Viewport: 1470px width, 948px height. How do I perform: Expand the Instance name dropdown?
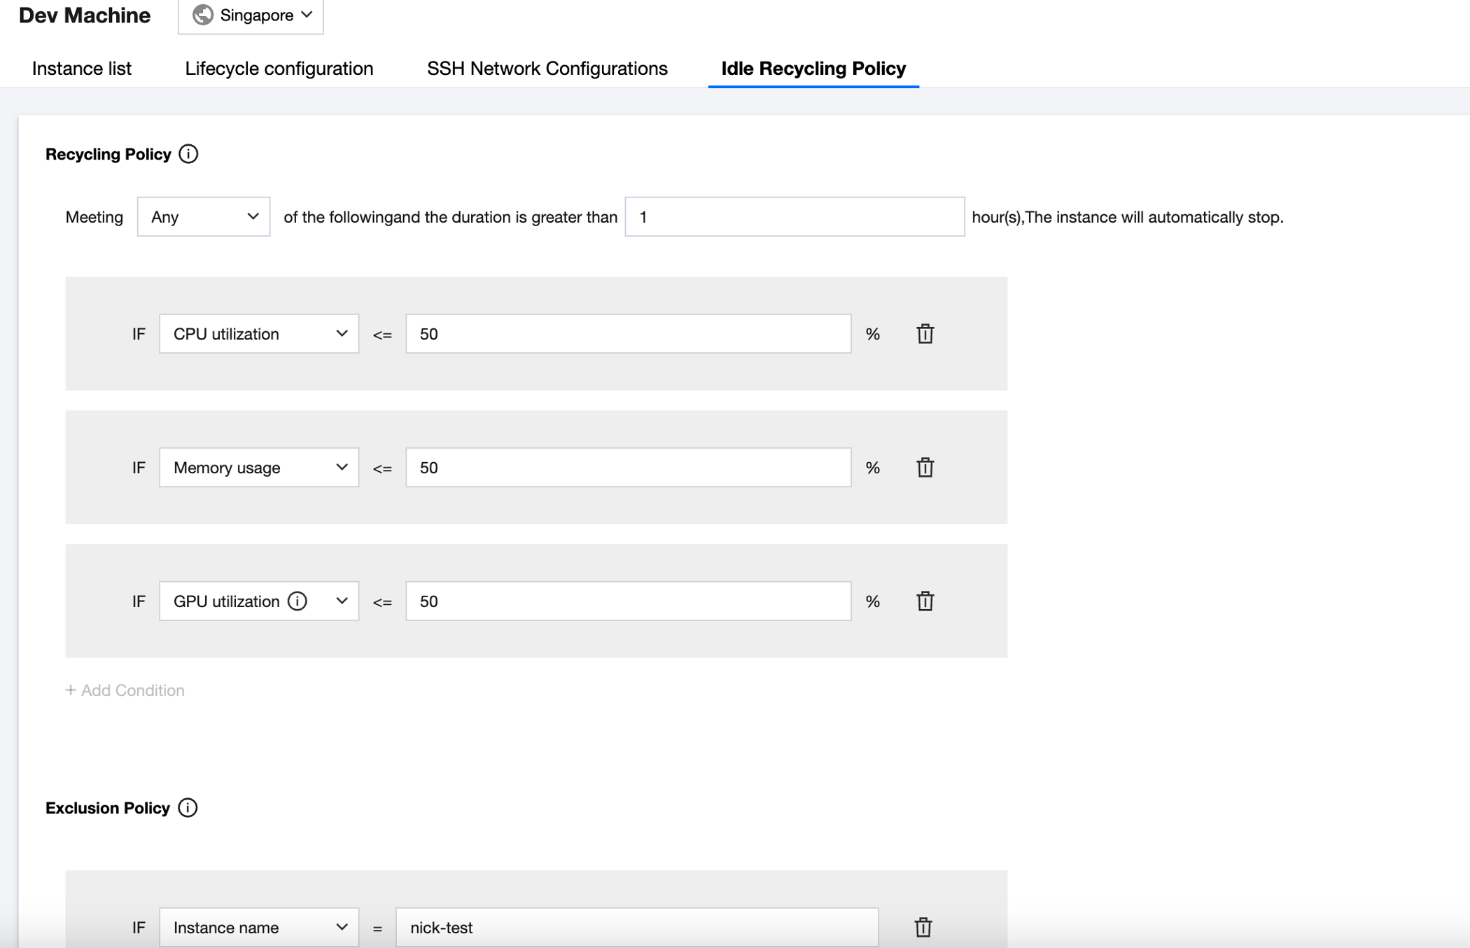point(259,928)
